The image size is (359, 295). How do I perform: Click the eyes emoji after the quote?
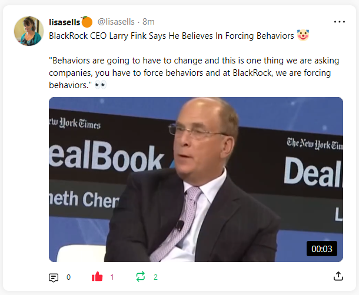101,85
